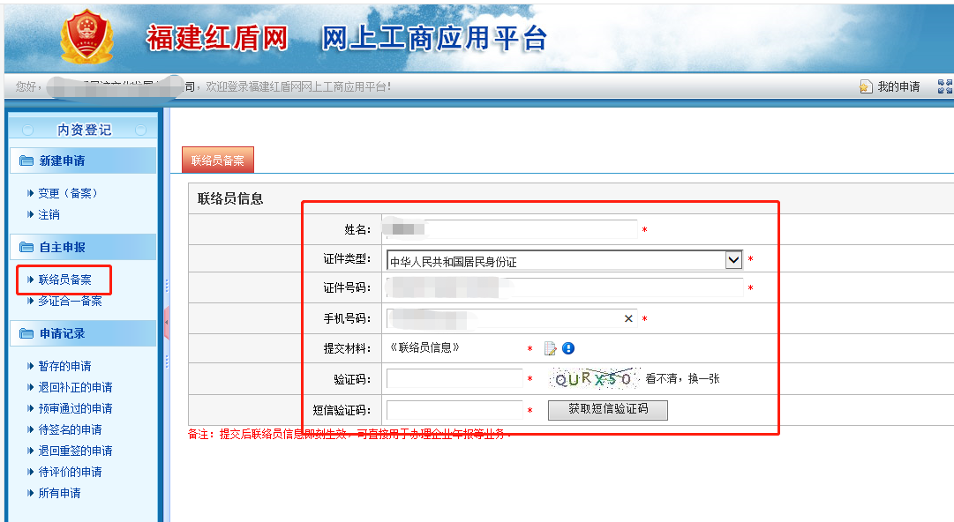Click the 《联络员信息》 material text

[424, 347]
